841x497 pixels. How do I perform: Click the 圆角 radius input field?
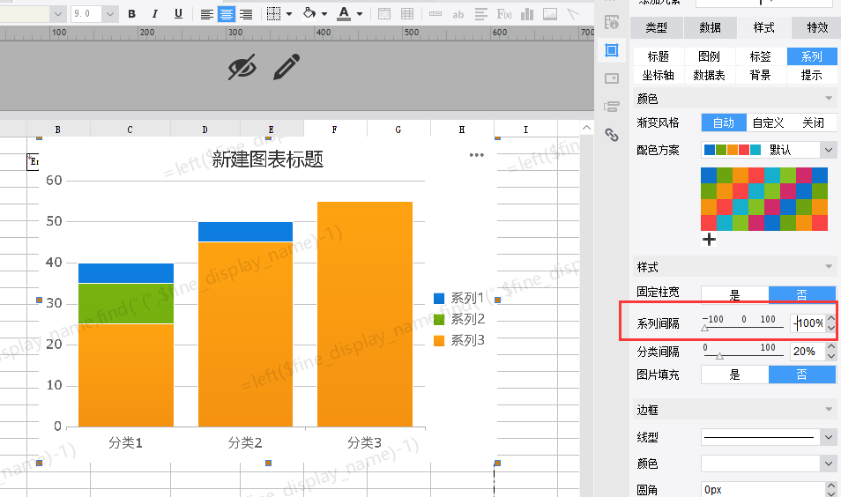767,489
